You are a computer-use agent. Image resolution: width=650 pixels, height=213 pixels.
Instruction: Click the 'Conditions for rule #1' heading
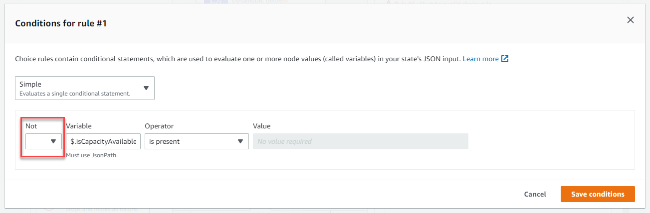(60, 23)
